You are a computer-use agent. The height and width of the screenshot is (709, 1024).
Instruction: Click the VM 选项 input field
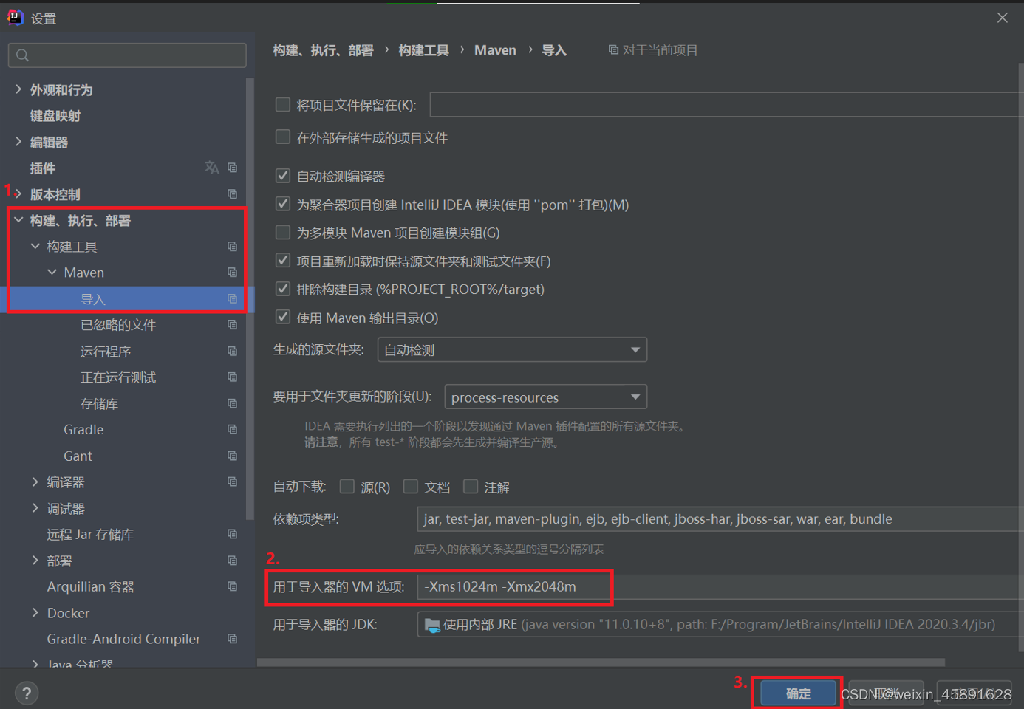pos(720,587)
